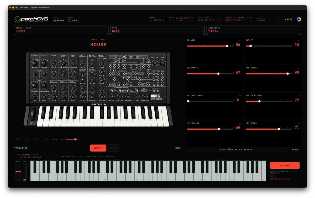Screen dimensions: 315x198
Task: Switch Target mode to Auto
Action: click(x=181, y=18)
